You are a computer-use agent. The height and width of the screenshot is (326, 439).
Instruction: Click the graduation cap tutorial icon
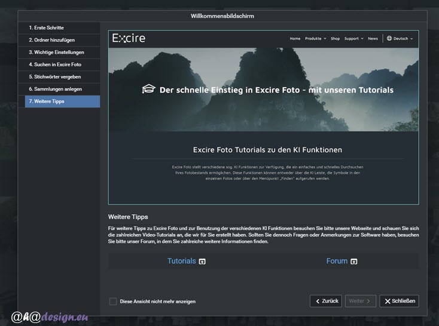[148, 89]
